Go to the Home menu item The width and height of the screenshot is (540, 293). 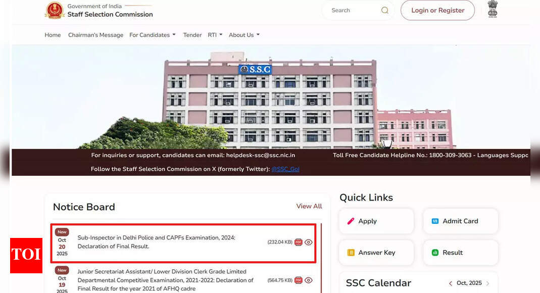coord(53,35)
